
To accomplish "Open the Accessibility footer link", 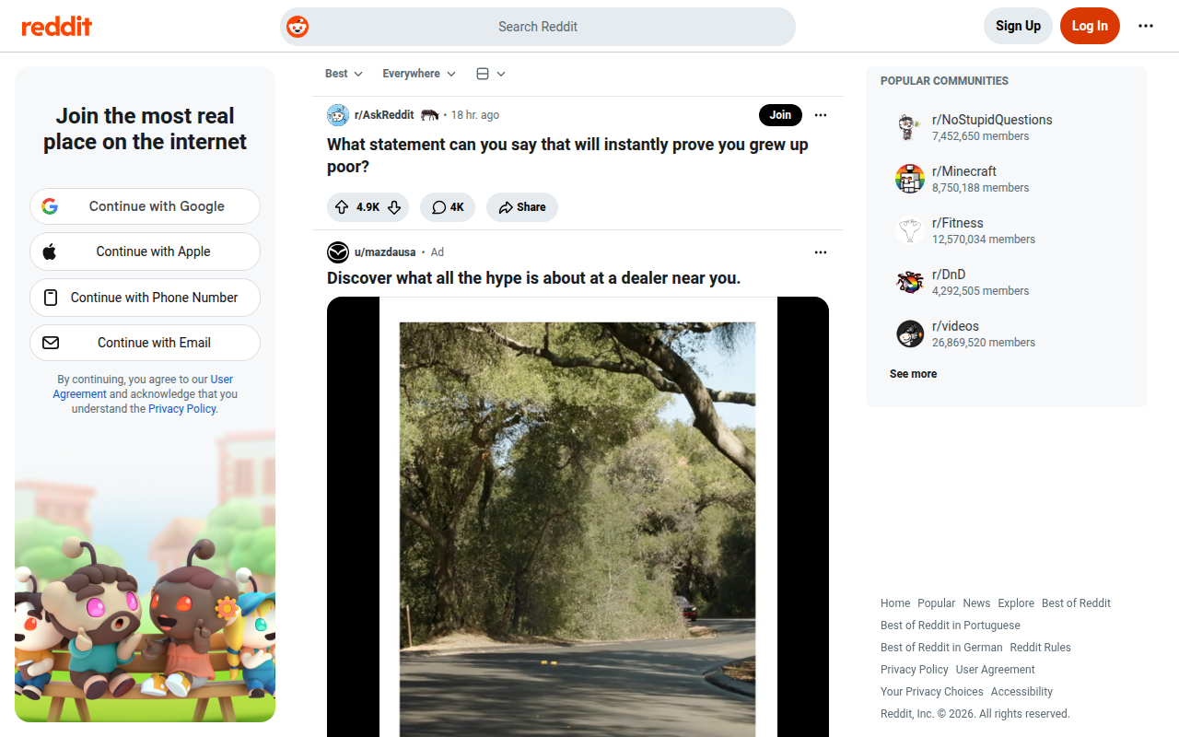I will point(1021,692).
